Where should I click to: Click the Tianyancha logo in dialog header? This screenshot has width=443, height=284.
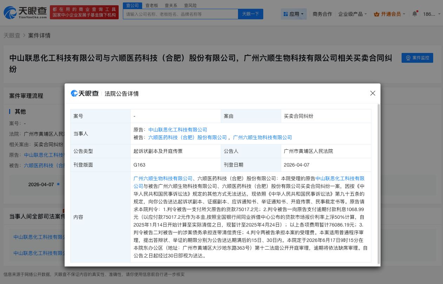85,93
